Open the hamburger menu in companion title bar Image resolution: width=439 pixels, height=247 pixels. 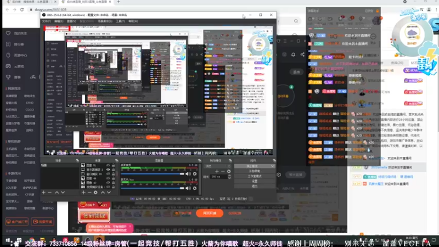[x=285, y=41]
